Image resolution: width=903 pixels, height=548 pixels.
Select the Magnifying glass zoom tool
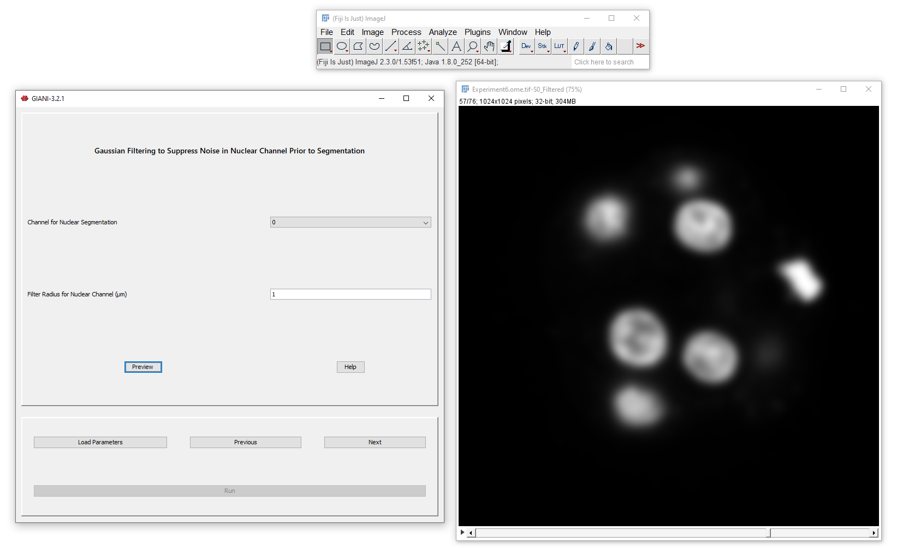tap(473, 46)
